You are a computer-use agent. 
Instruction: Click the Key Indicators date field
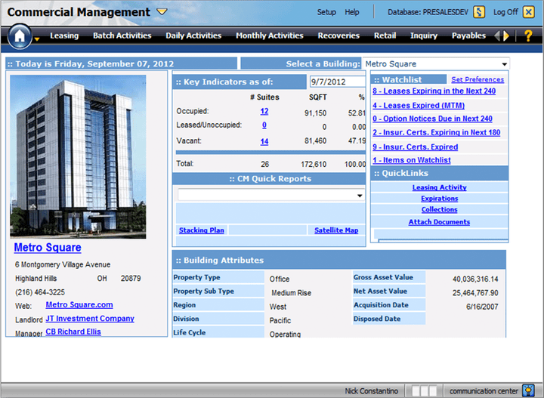(336, 82)
